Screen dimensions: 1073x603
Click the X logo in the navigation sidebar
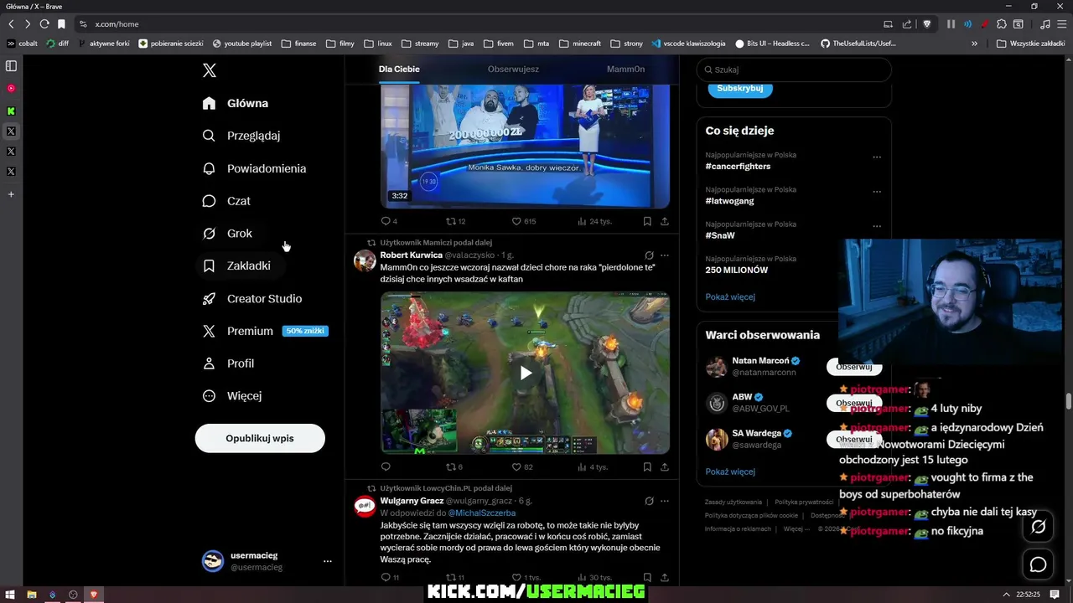pyautogui.click(x=210, y=71)
